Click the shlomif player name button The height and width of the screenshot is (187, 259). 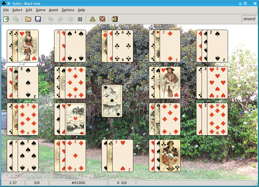tap(249, 19)
